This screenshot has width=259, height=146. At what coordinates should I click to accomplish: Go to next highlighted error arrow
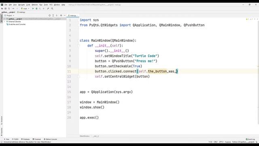257,19
